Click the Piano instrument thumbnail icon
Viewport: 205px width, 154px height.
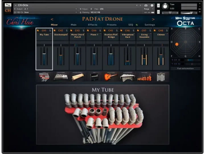pyautogui.click(x=94, y=76)
